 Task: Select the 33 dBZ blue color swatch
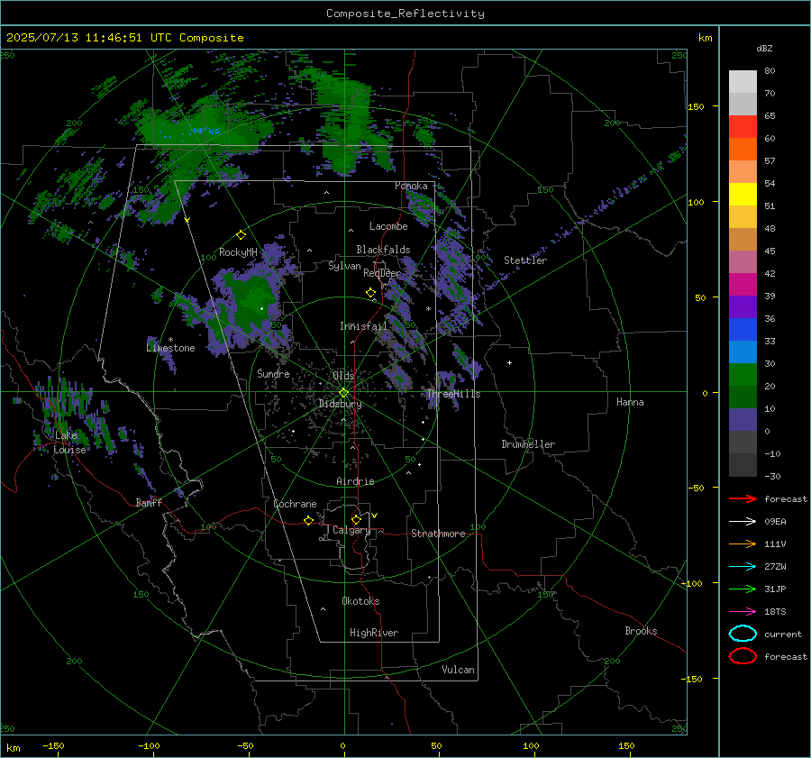pyautogui.click(x=743, y=329)
